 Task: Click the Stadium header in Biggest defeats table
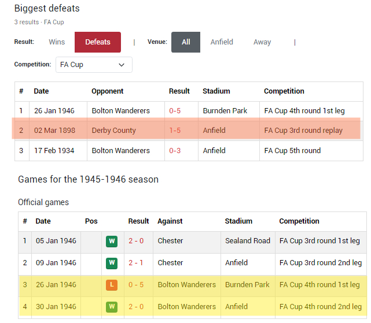pos(216,91)
